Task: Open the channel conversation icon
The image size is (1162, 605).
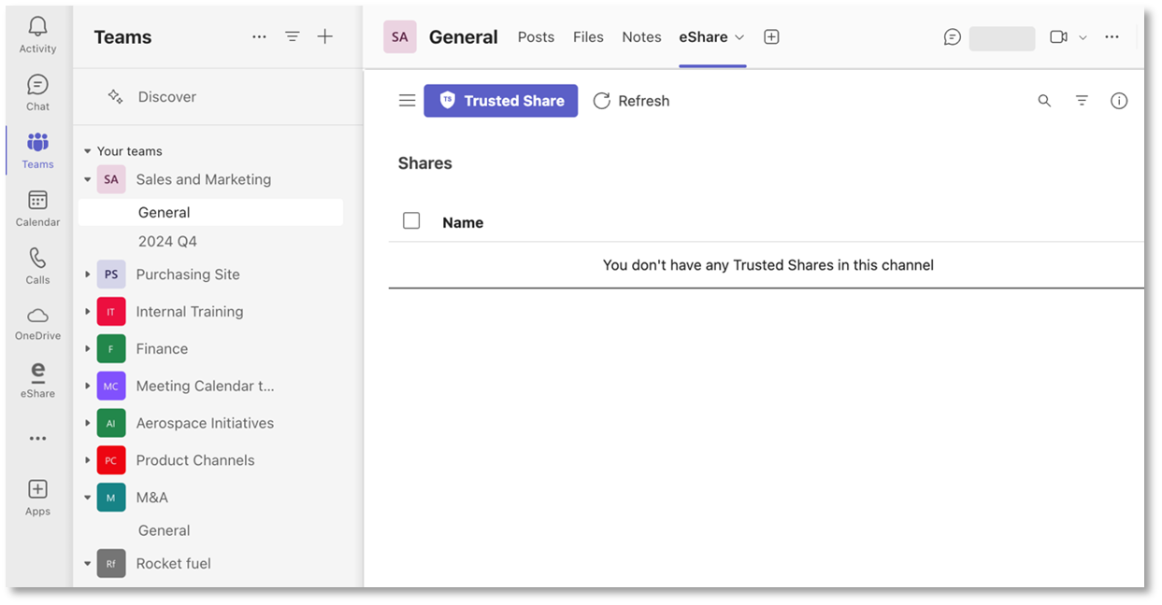Action: (x=953, y=37)
